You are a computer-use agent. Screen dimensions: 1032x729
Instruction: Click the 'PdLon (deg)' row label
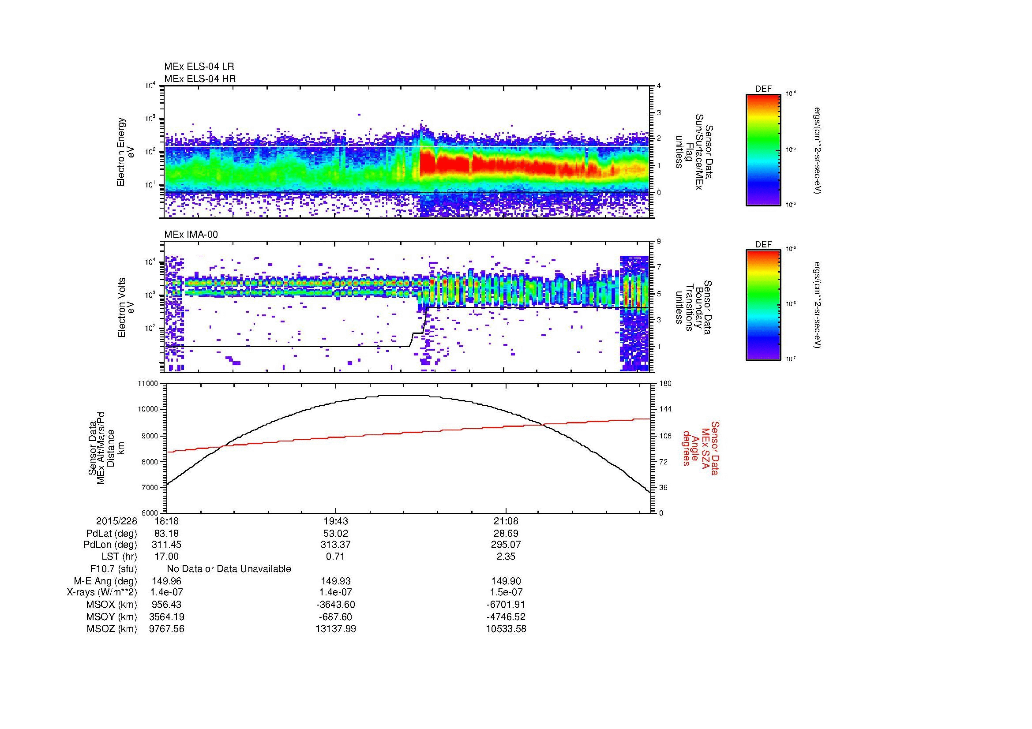[x=111, y=545]
